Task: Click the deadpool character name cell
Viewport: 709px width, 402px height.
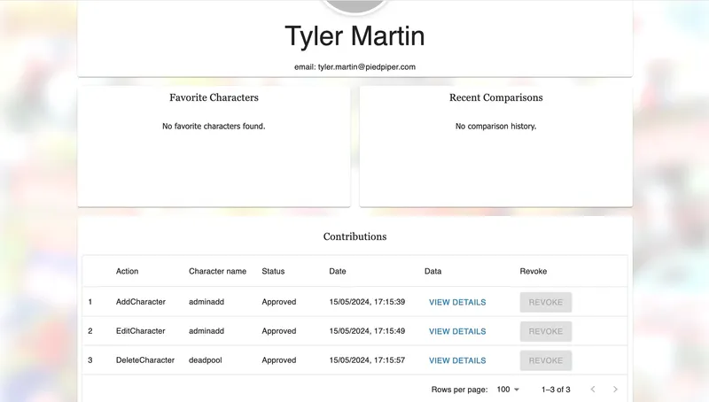Action: [206, 360]
